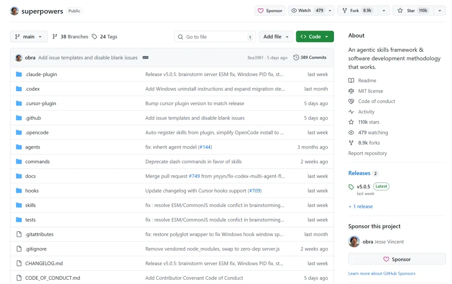Expand commit message ellipsis icon
The height and width of the screenshot is (284, 452).
[x=146, y=58]
